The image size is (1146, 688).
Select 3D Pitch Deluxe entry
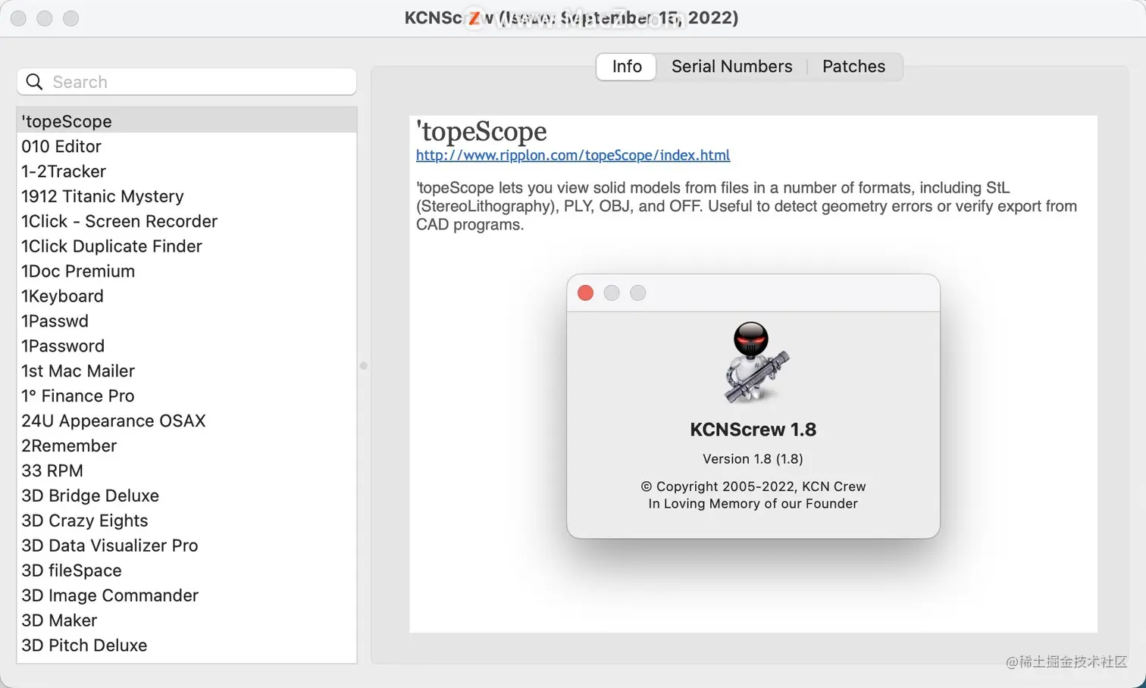[186, 646]
